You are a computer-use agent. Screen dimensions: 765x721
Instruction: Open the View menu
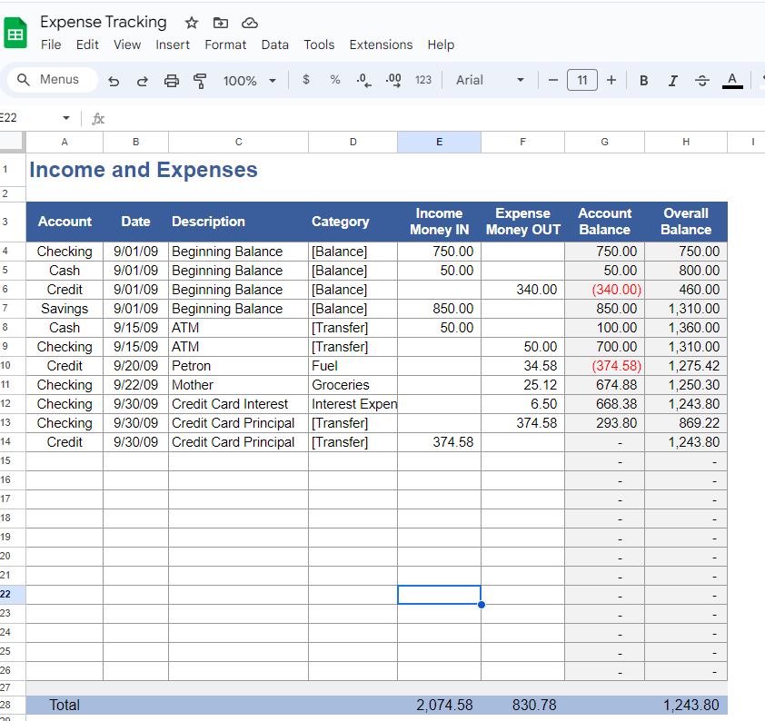(x=127, y=44)
